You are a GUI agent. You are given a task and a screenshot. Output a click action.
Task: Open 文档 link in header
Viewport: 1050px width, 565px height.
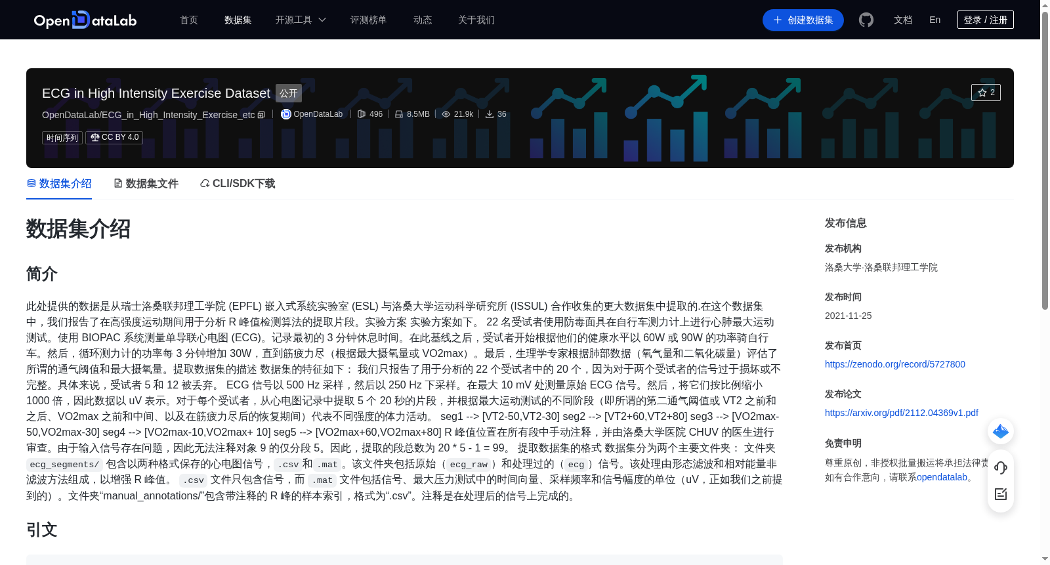click(x=903, y=20)
